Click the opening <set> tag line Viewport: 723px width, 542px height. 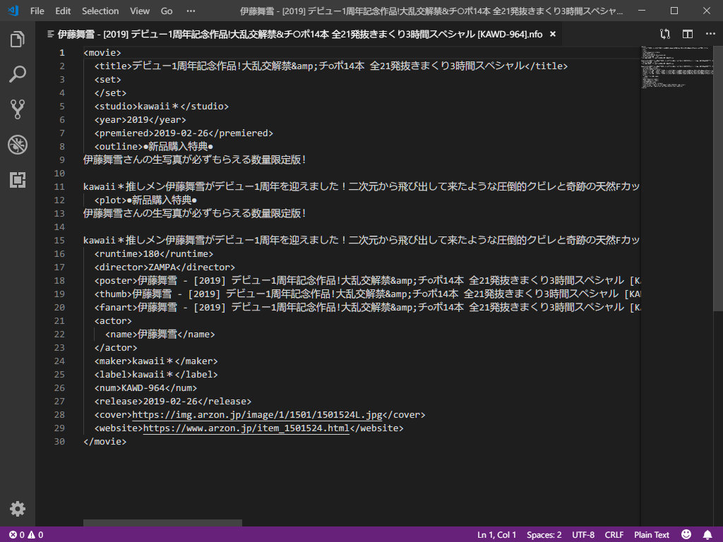(x=108, y=80)
